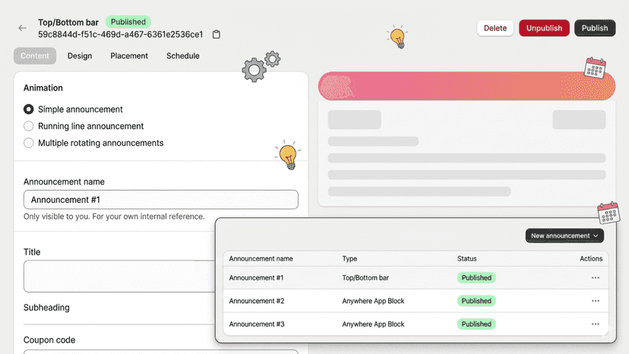
Task: Click Published status in Announcement #2 row
Action: pyautogui.click(x=476, y=301)
